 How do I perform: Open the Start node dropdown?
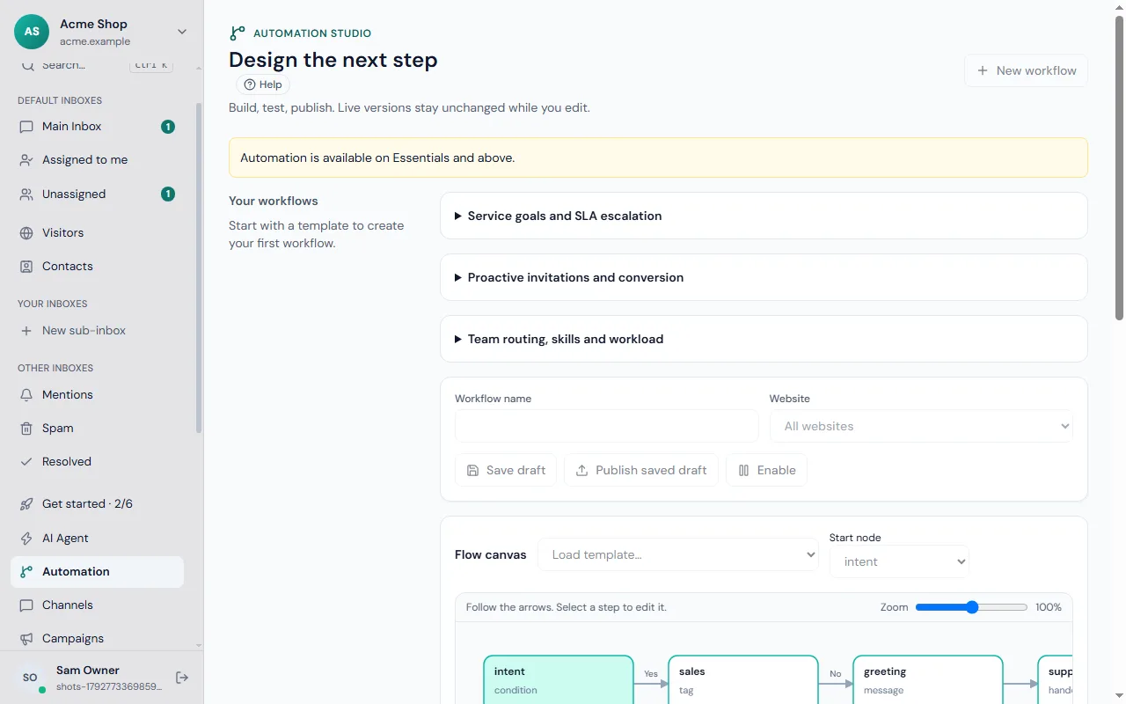pyautogui.click(x=899, y=561)
